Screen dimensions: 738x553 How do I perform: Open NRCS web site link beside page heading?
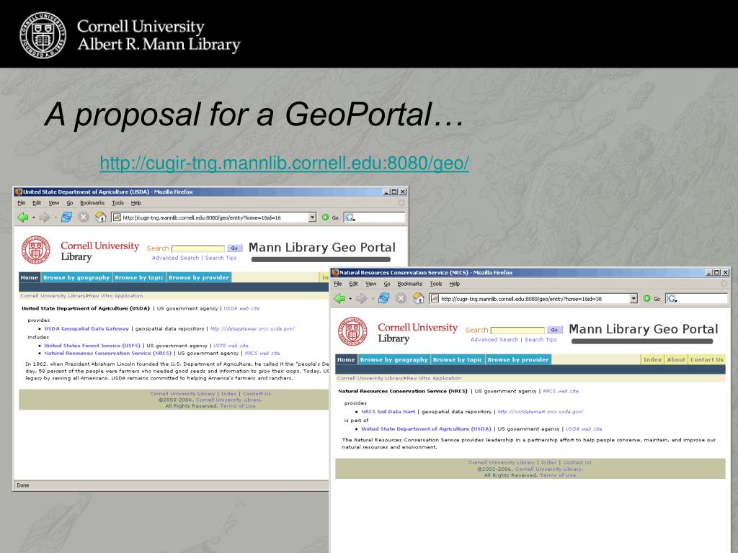click(561, 391)
